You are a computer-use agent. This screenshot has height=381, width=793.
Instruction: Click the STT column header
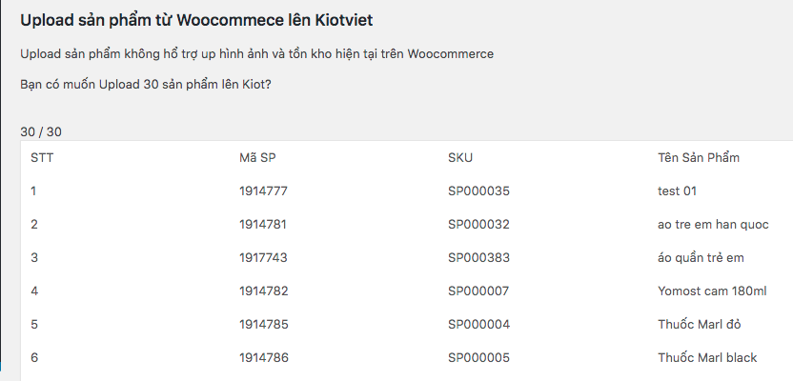tap(42, 158)
